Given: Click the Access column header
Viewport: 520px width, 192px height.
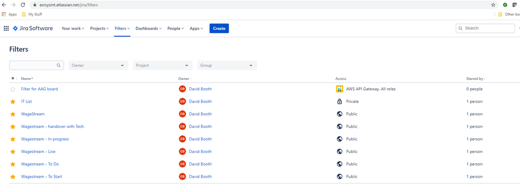Looking at the screenshot, I should (341, 79).
